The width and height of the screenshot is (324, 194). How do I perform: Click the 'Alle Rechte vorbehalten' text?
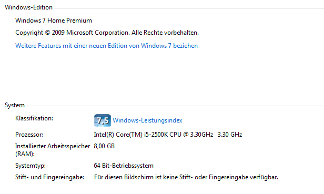click(165, 33)
